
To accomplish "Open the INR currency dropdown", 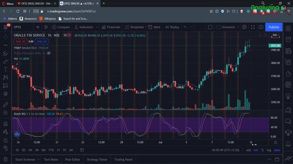I will (276, 35).
